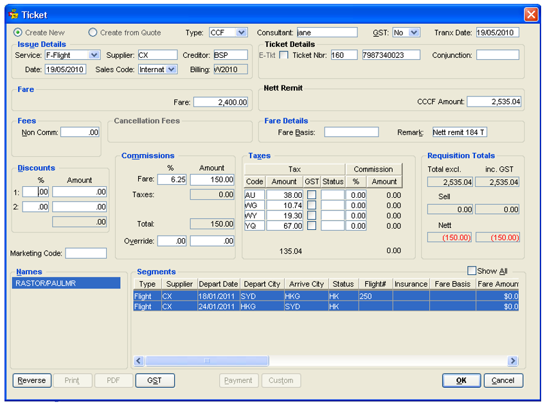Click the CCCF Amount field
Screen dimensions: 545x404
494,101
